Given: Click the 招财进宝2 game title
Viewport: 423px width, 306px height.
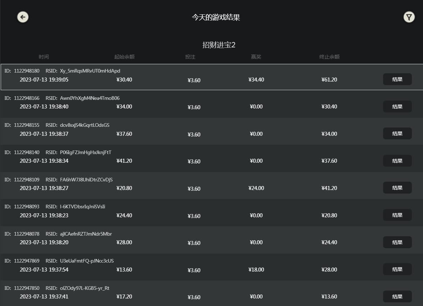Looking at the screenshot, I should pyautogui.click(x=219, y=45).
